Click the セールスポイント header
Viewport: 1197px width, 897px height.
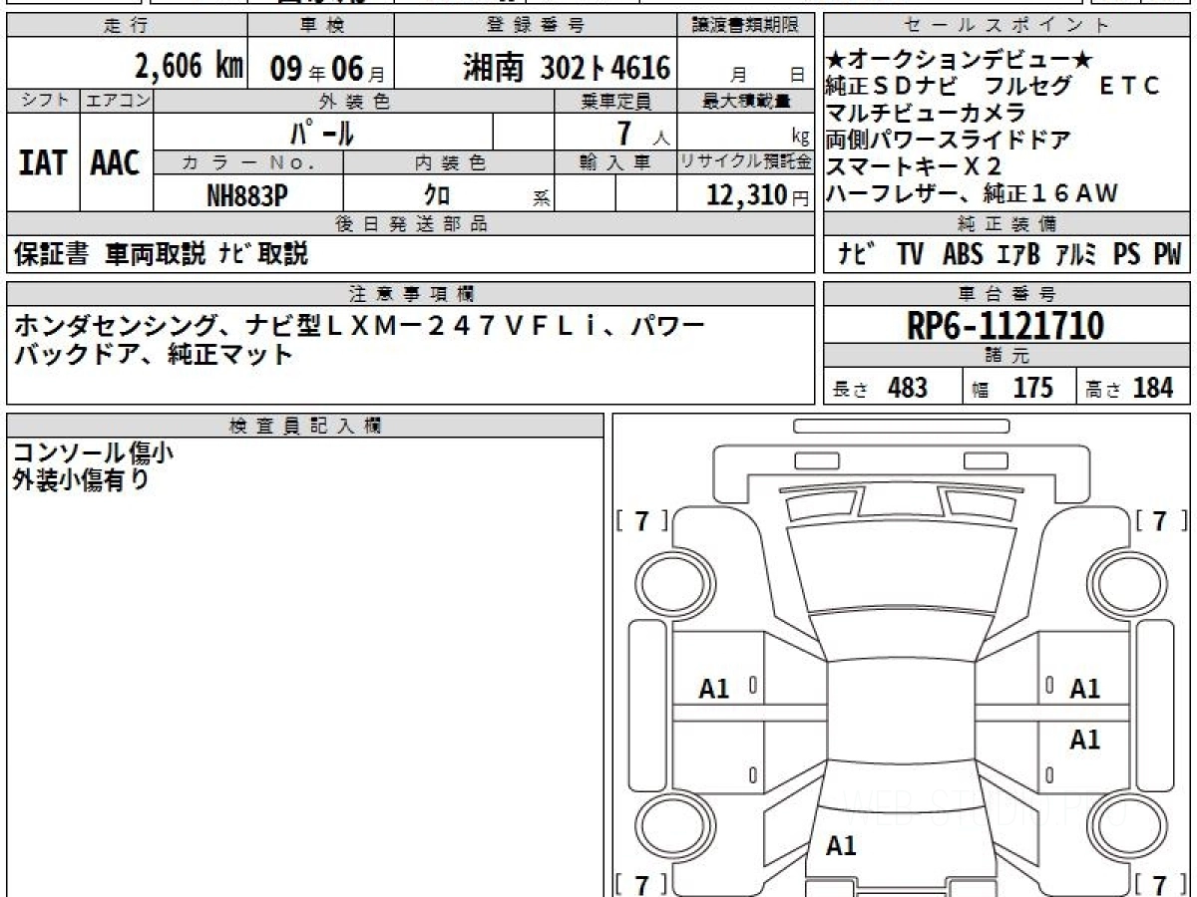[x=1006, y=26]
